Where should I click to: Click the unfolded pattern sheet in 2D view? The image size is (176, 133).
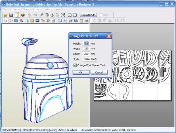133,75
